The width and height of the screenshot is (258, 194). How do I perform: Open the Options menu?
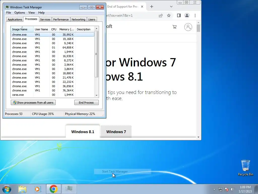(20, 13)
